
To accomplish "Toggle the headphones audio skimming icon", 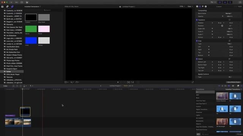I will [226, 86].
